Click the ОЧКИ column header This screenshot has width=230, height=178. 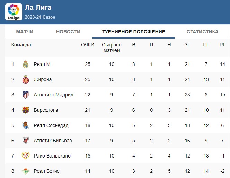click(x=88, y=45)
